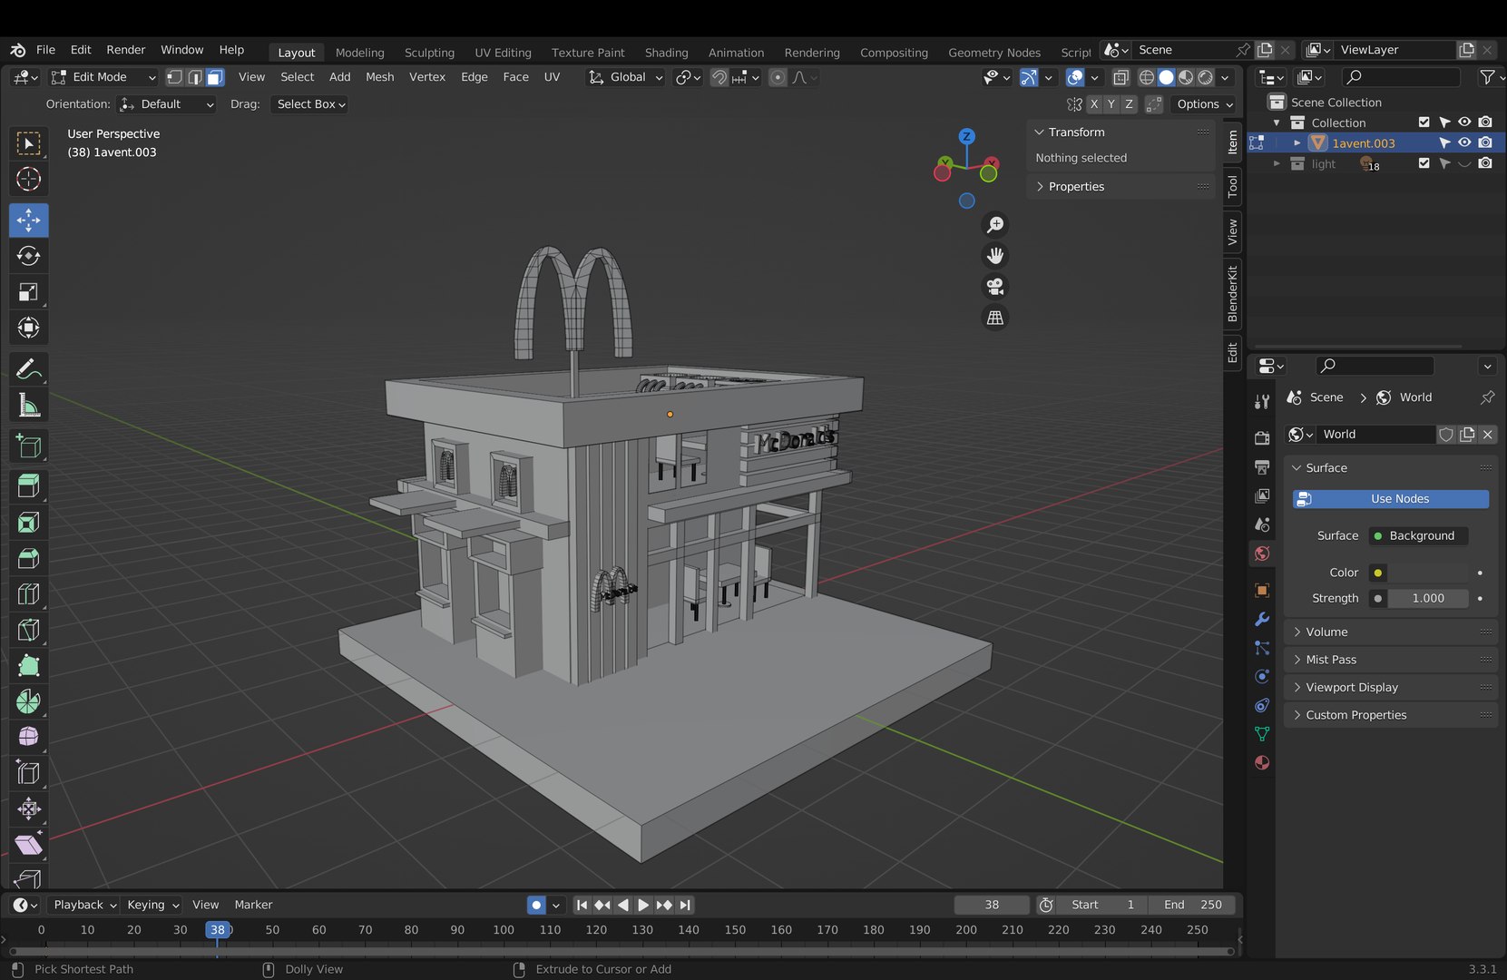Expand the Mist Pass panel
1507x980 pixels.
1392,660
